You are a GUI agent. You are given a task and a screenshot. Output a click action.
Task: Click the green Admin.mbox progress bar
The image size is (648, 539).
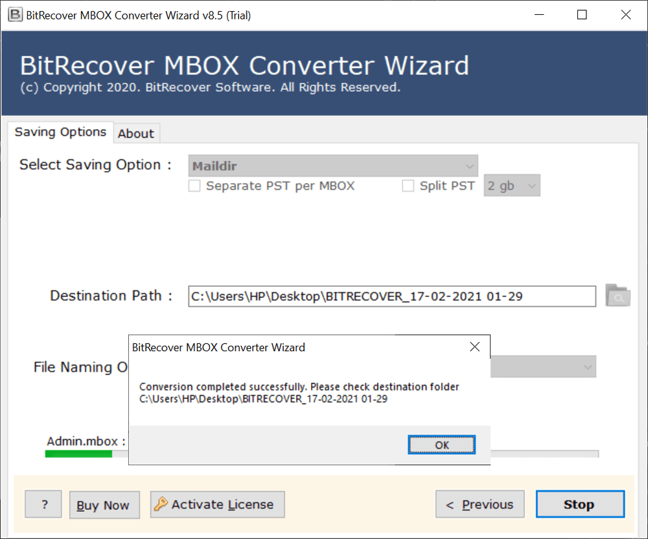tap(78, 454)
